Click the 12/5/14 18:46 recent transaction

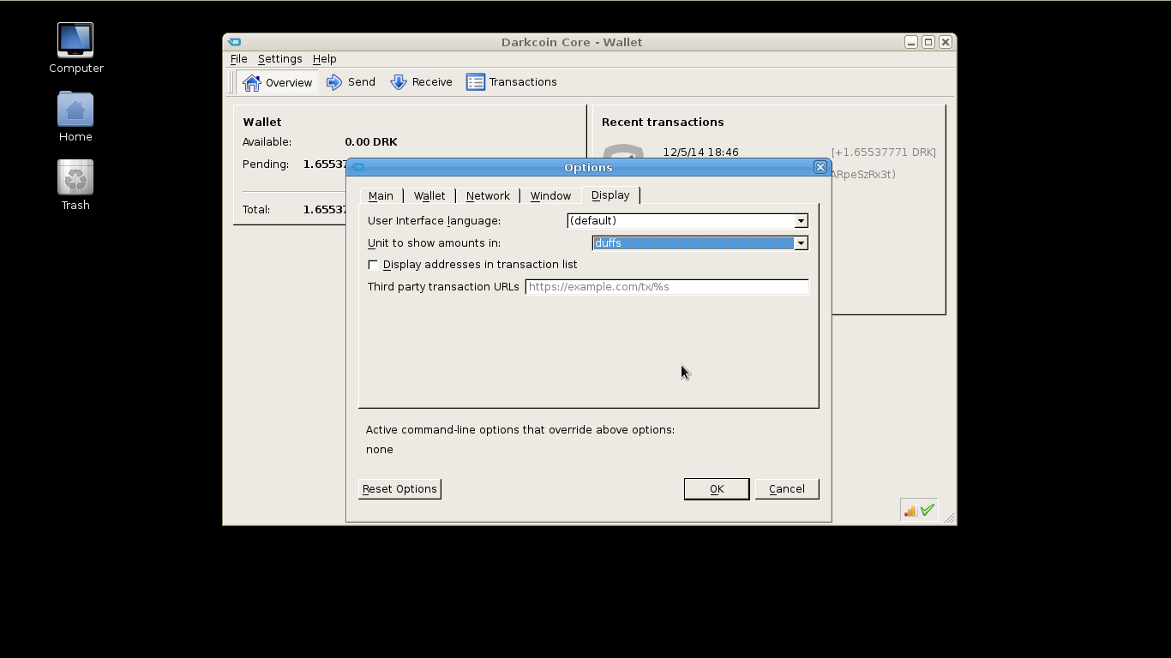pos(700,153)
